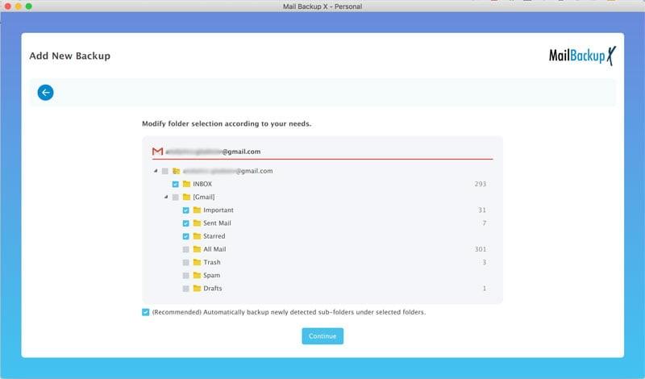This screenshot has height=379, width=645.
Task: Select the Drafts label text
Action: pos(213,288)
